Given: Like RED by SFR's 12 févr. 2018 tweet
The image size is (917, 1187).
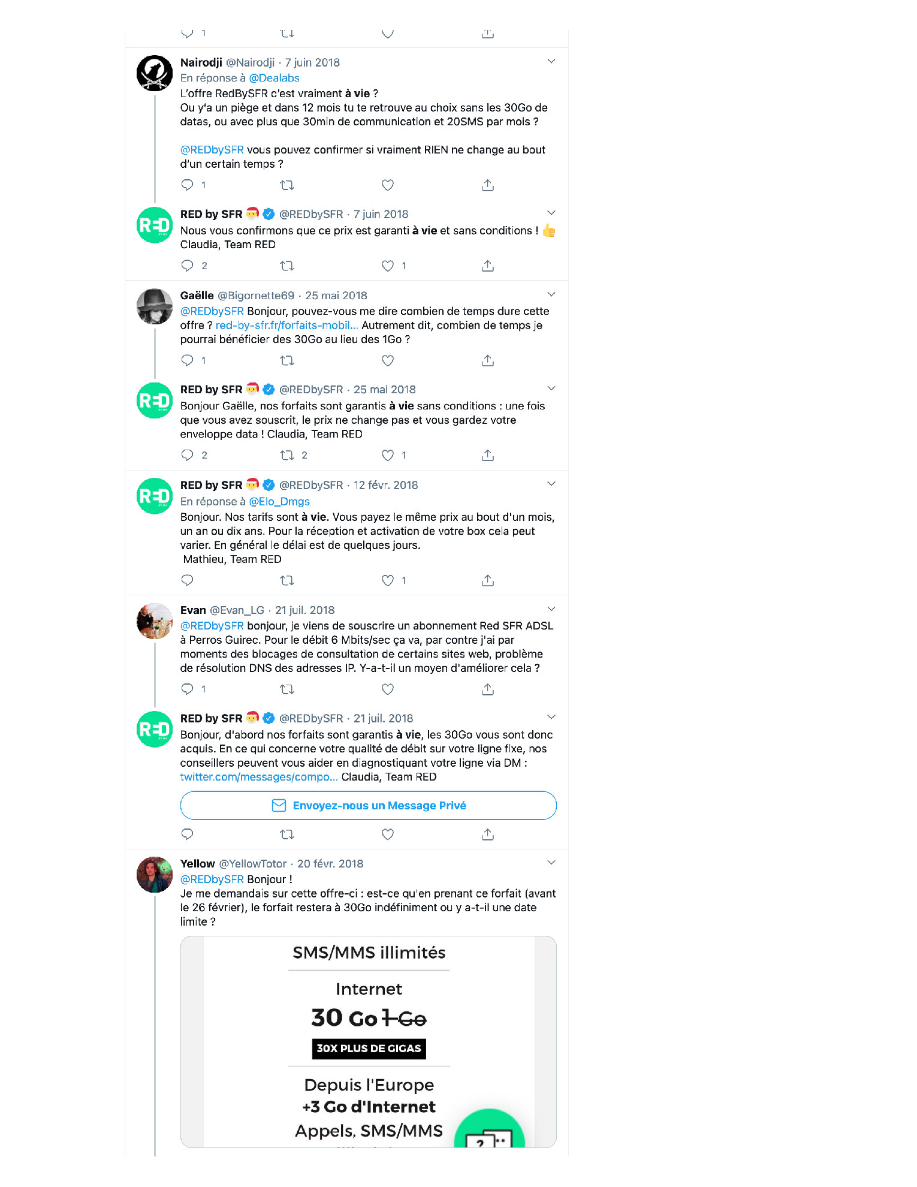Looking at the screenshot, I should (388, 580).
